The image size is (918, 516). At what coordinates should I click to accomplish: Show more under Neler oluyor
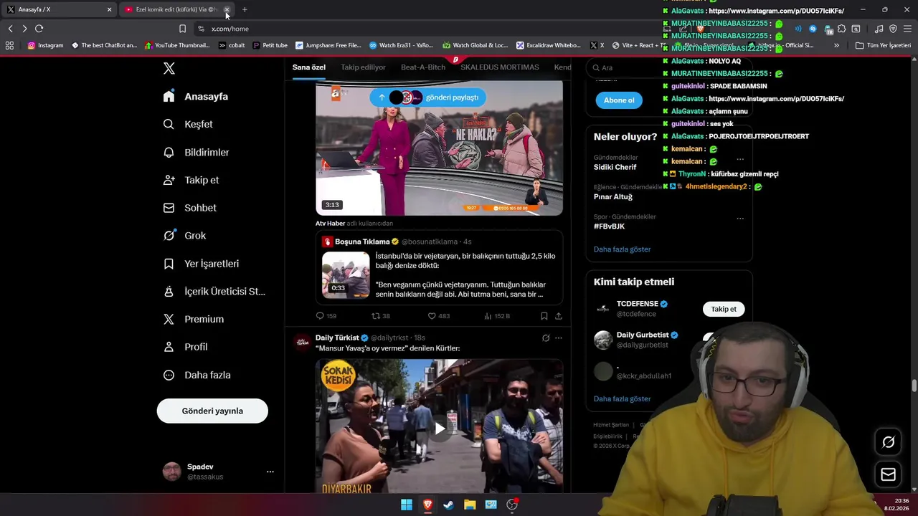tap(622, 249)
